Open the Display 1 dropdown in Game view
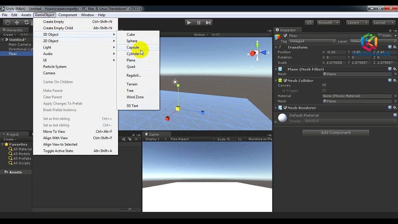 [156, 139]
